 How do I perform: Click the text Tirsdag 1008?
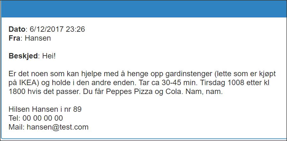[x=222, y=83]
